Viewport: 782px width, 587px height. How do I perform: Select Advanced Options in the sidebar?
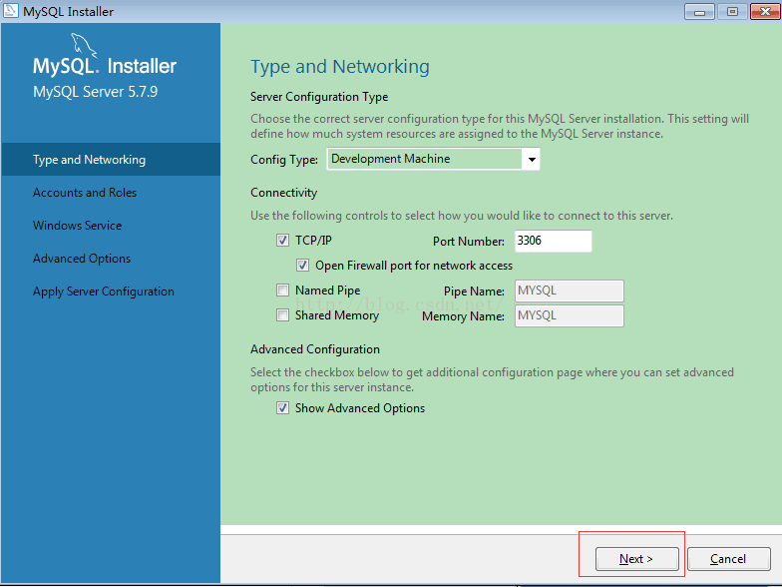point(82,258)
